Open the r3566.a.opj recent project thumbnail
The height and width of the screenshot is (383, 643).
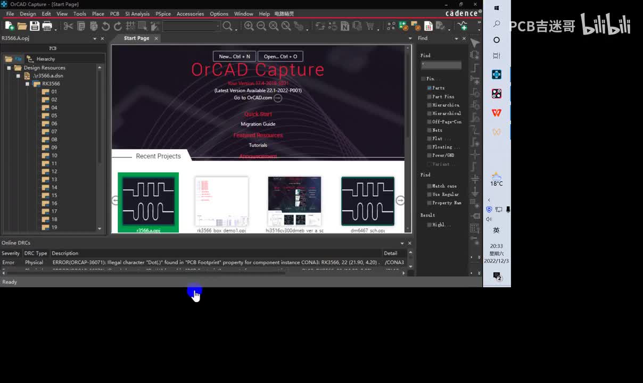[149, 202]
